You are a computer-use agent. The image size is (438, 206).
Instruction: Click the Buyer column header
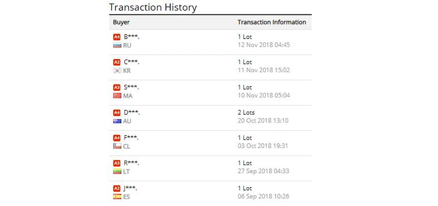121,22
